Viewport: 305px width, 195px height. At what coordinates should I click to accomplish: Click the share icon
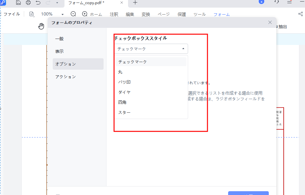pyautogui.click(x=300, y=14)
